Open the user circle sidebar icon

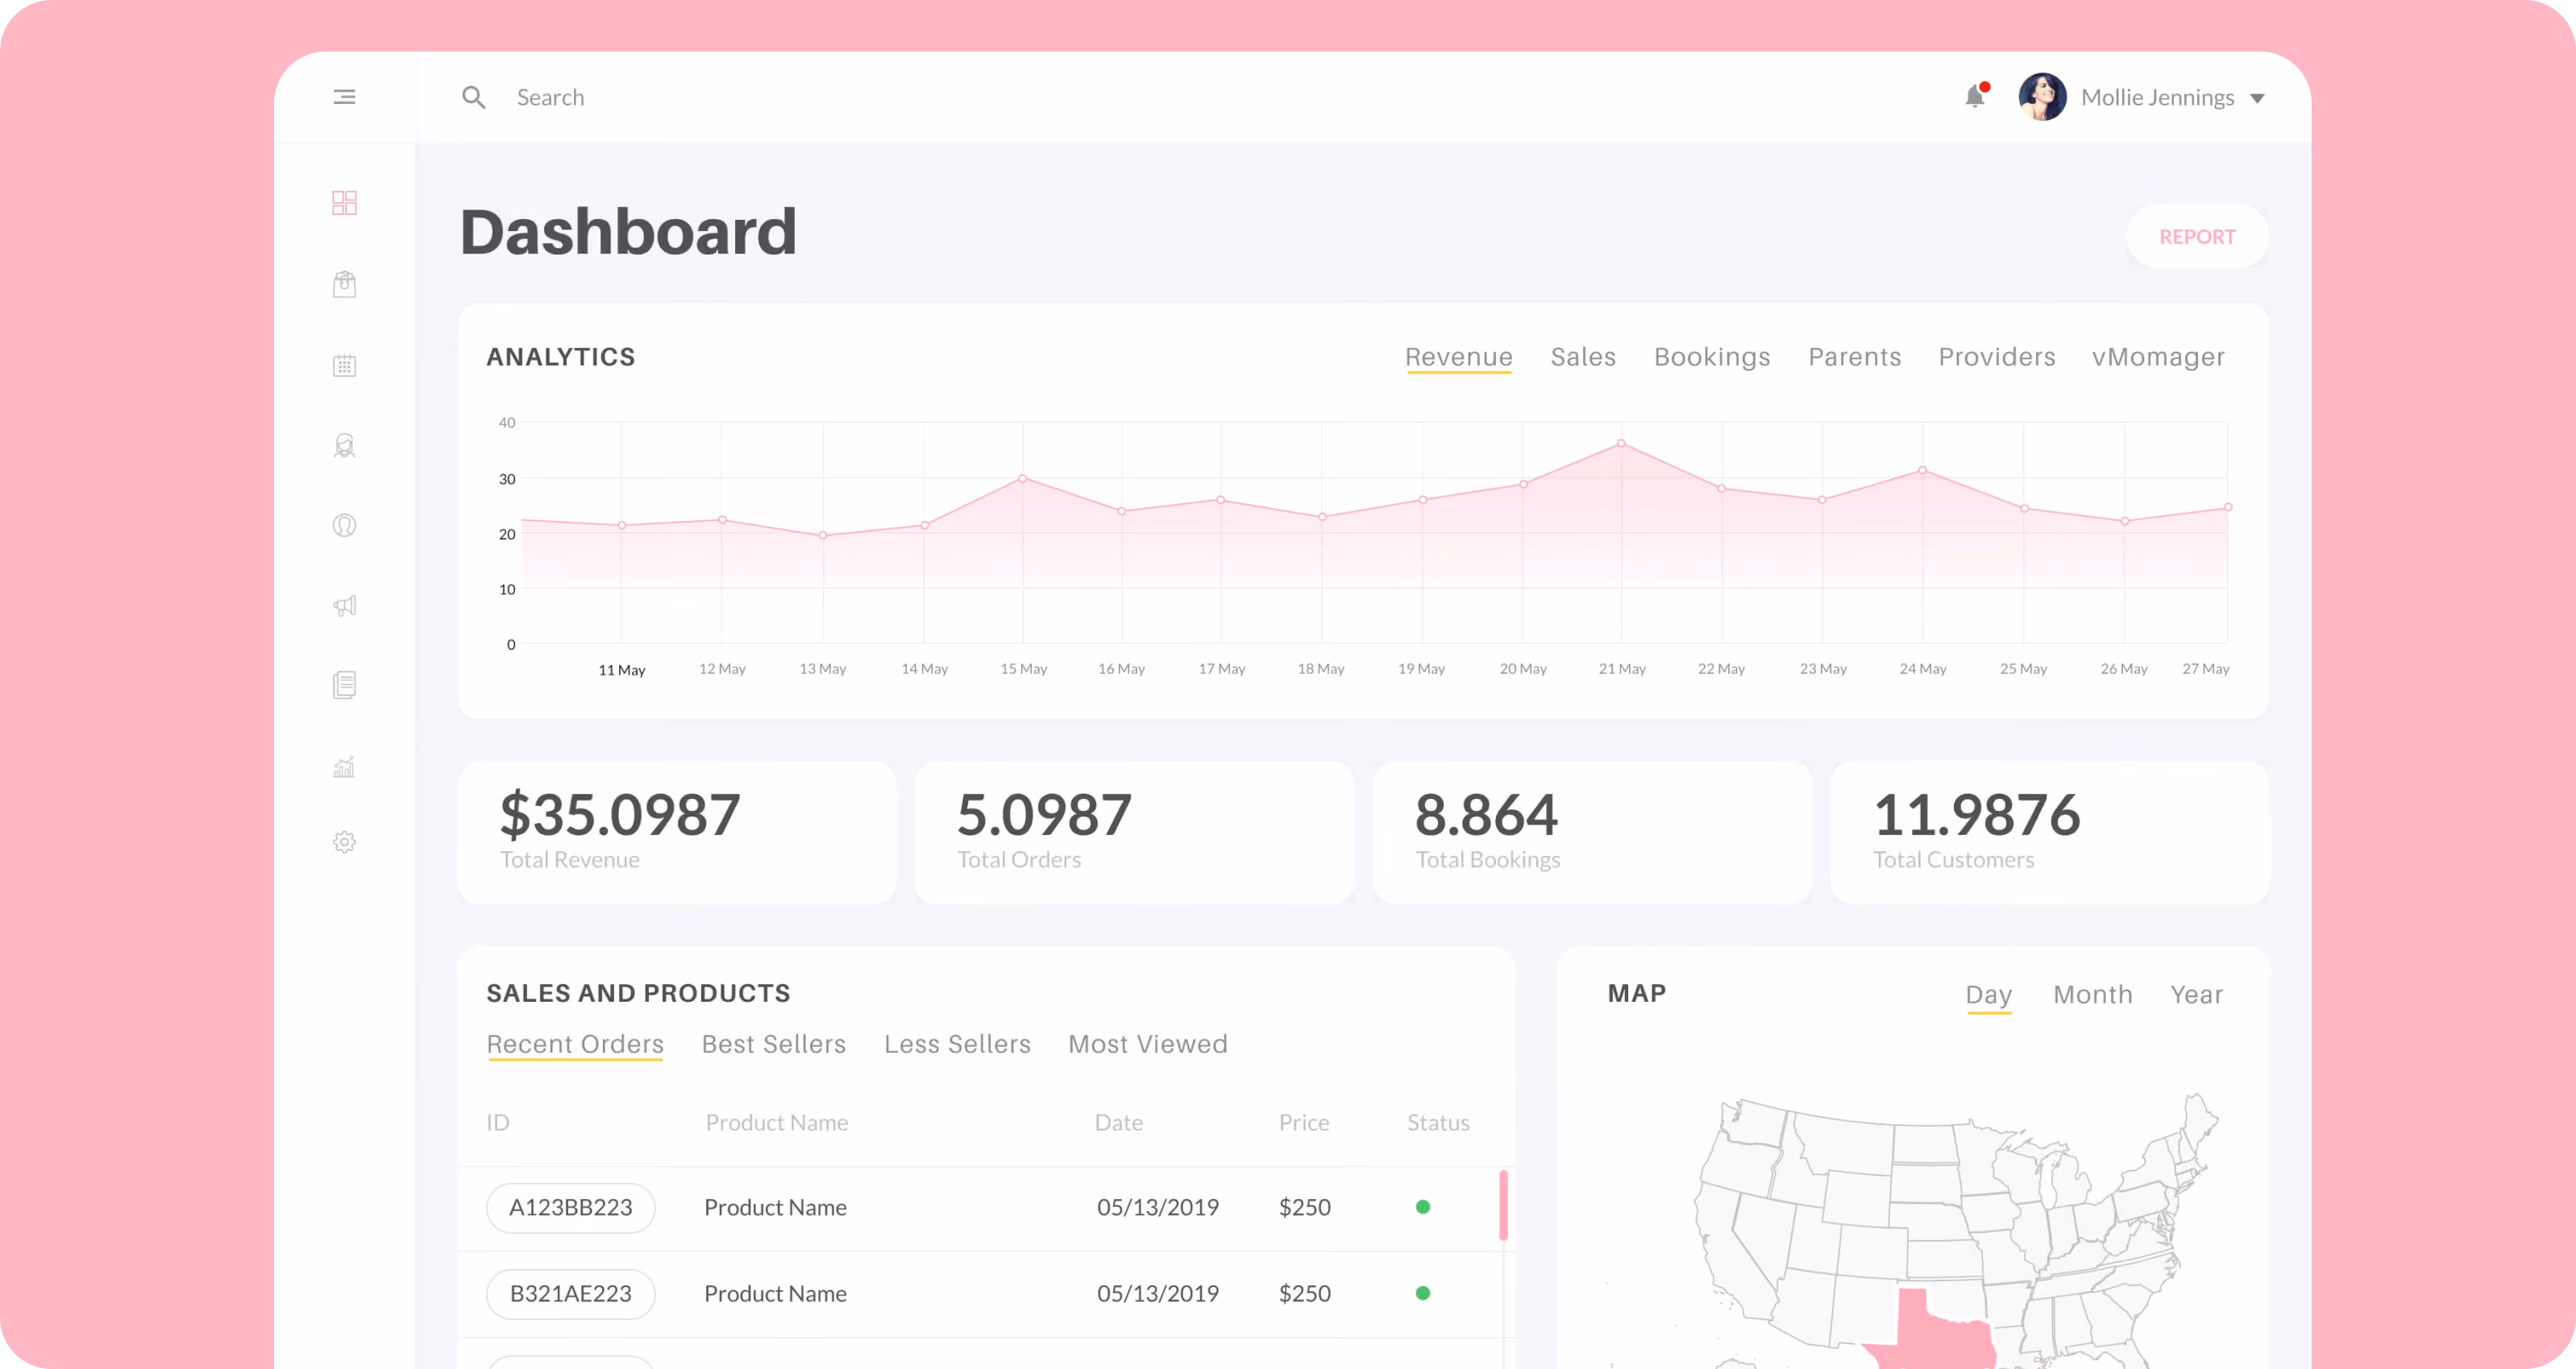coord(344,526)
